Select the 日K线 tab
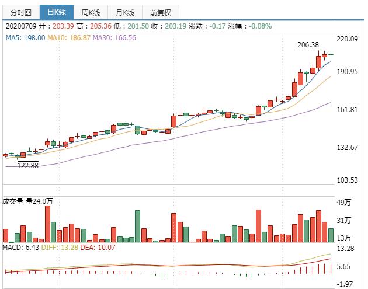 coord(57,12)
